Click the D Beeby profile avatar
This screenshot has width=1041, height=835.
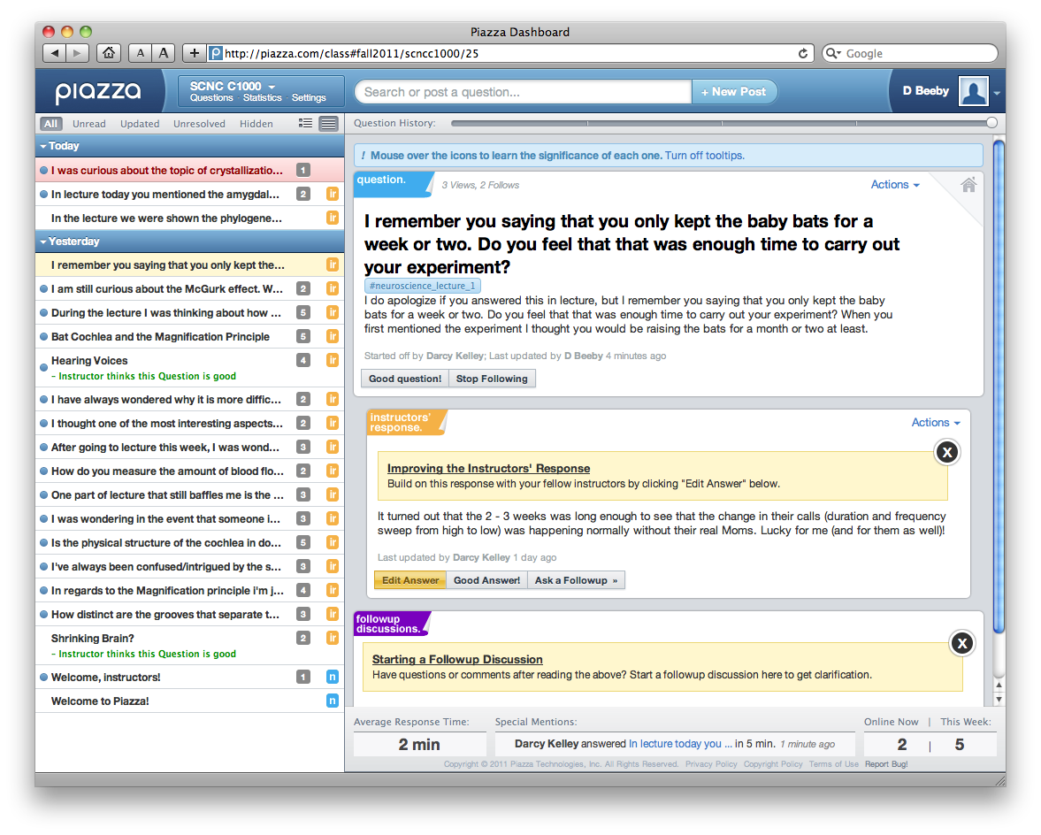pyautogui.click(x=973, y=92)
